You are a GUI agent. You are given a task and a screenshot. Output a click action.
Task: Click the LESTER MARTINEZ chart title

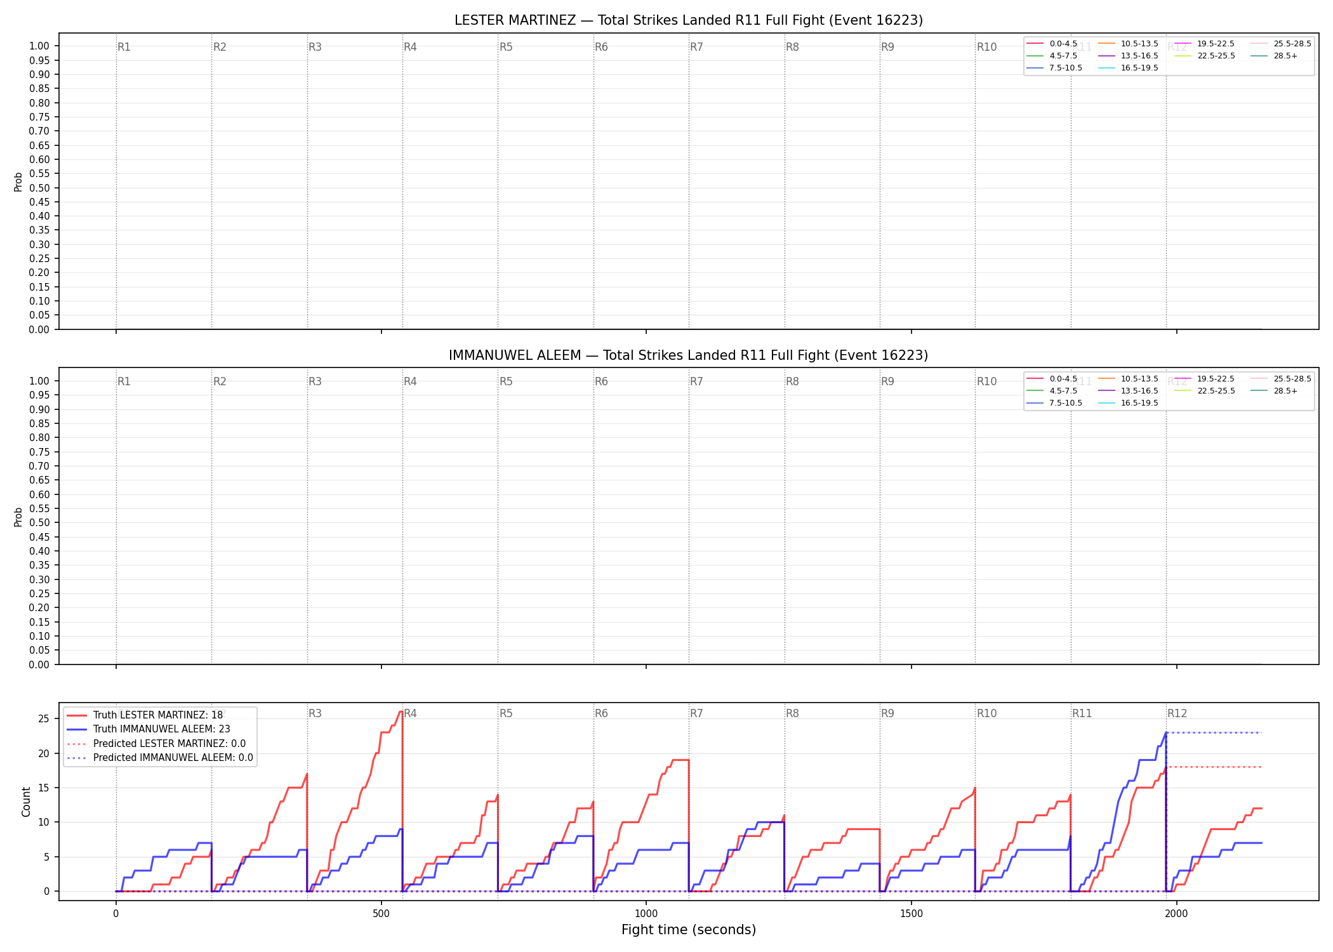coord(689,20)
